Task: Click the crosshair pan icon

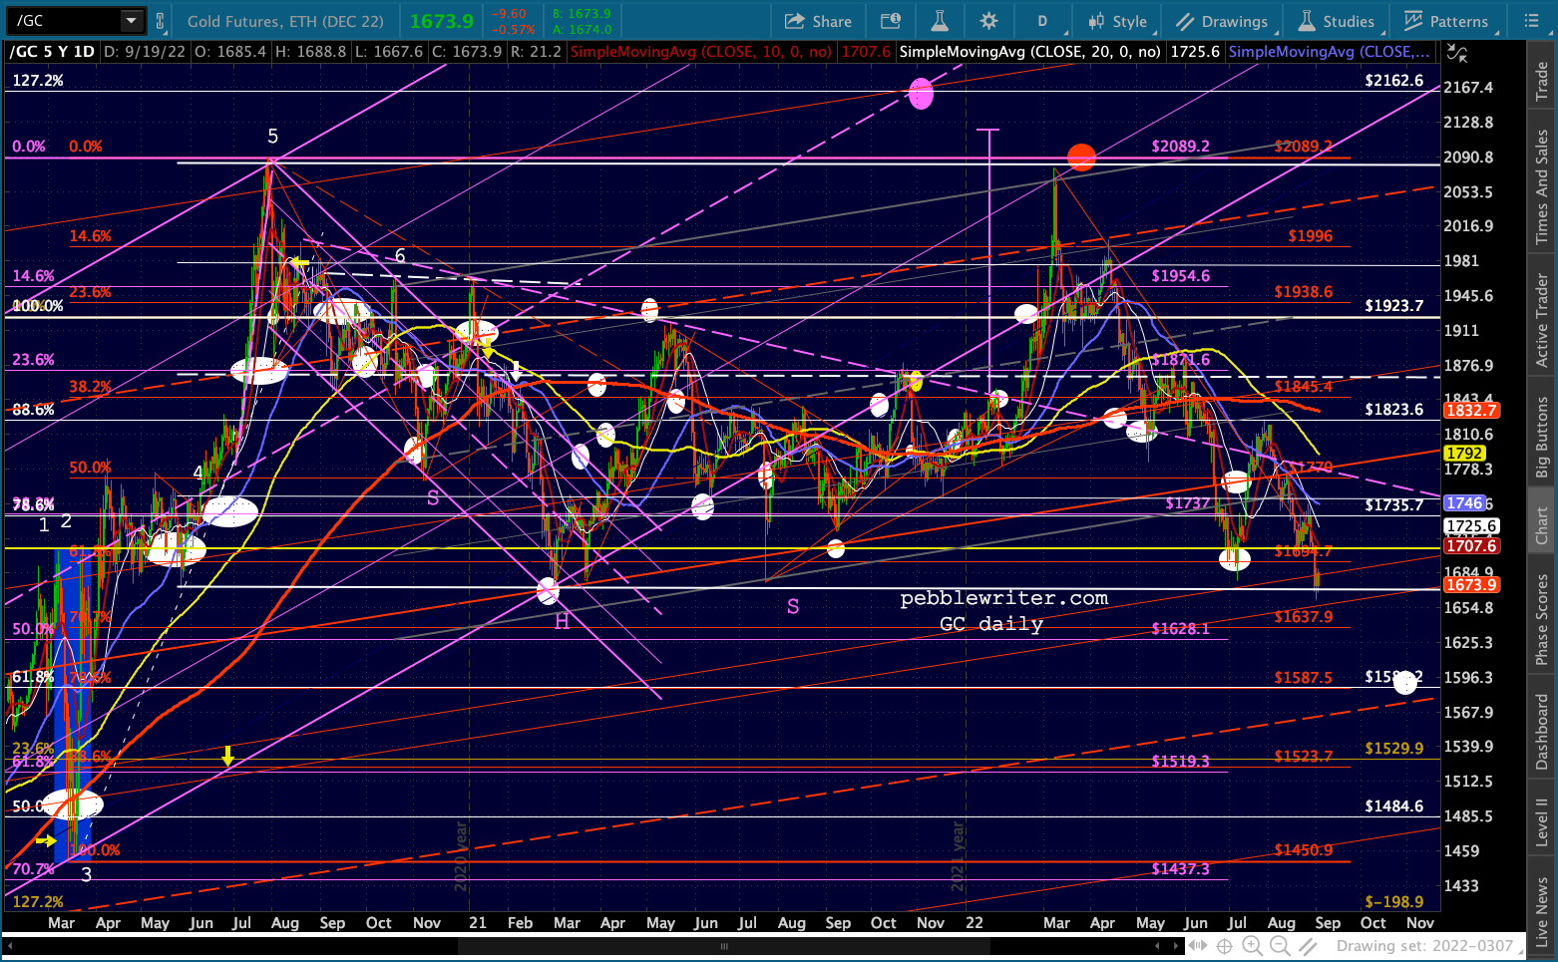Action: 1224,946
